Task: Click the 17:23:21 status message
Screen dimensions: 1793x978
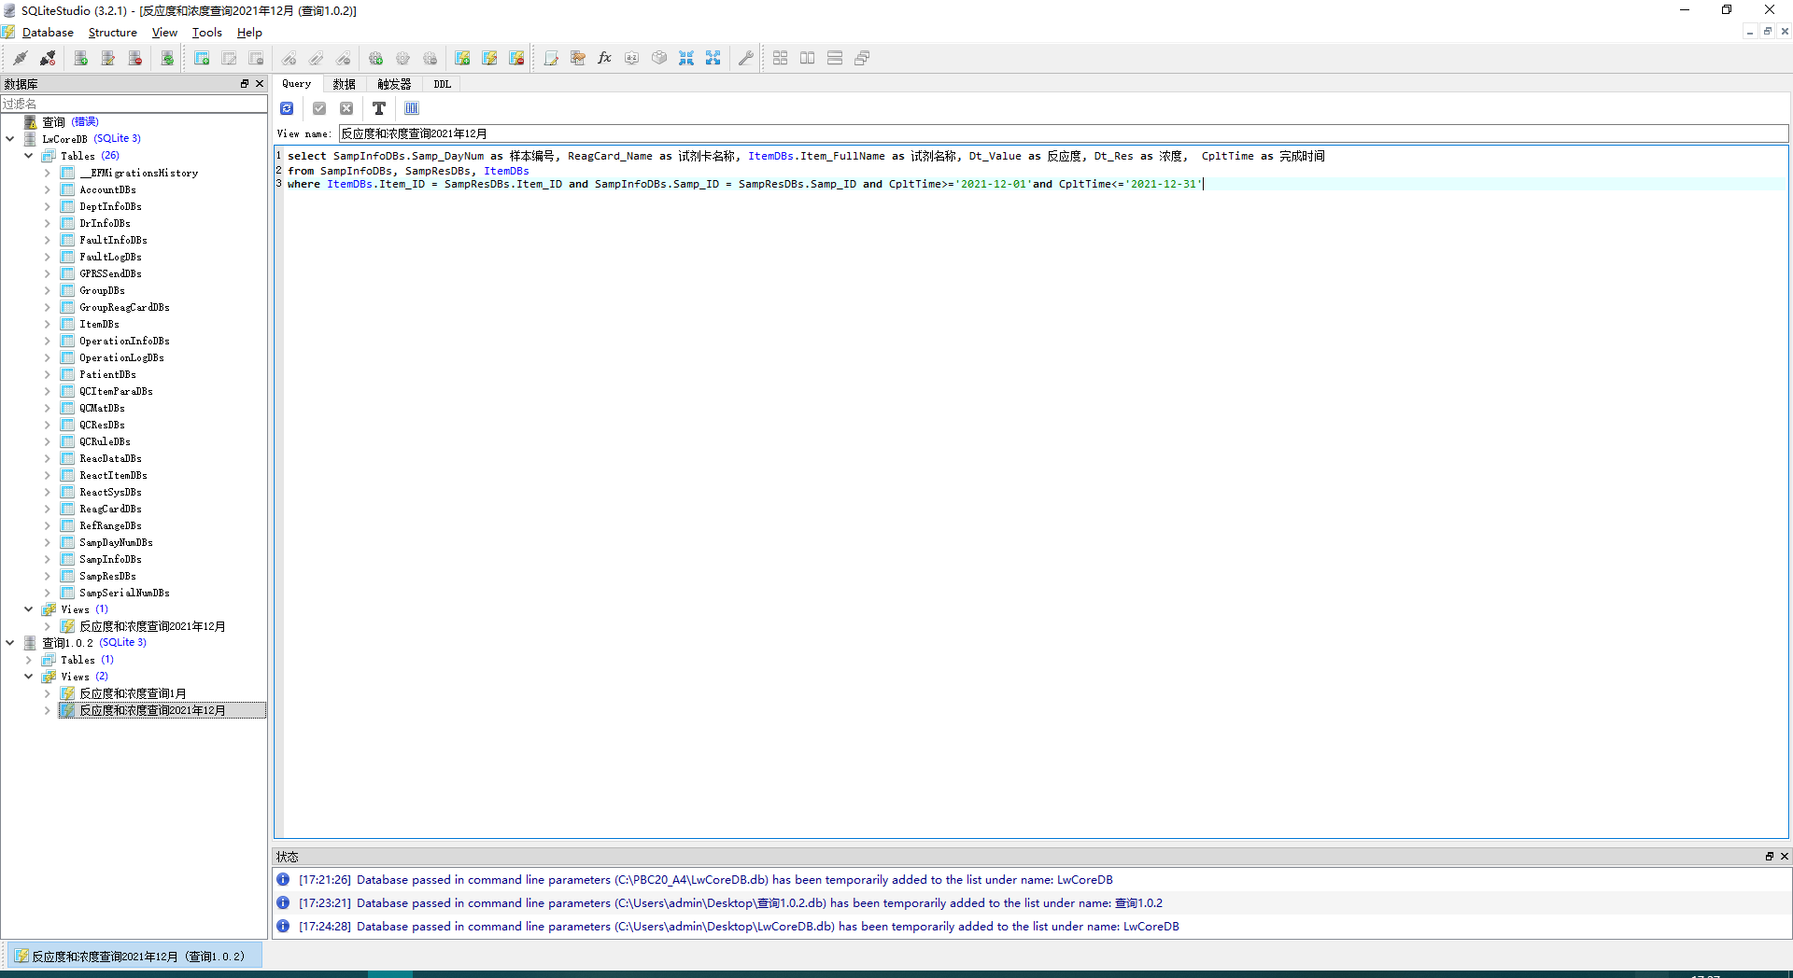Action: 730,903
